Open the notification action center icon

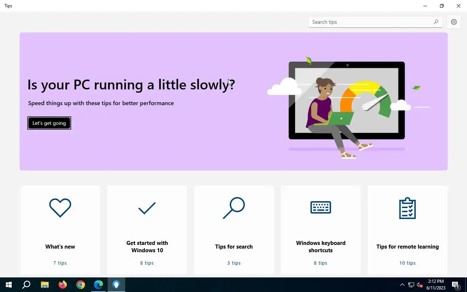455,285
